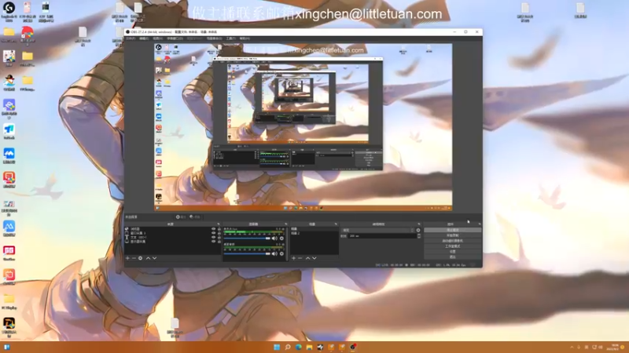629x353 pixels.
Task: Add a new source with the plus icon in Sources panel
Action: click(127, 258)
